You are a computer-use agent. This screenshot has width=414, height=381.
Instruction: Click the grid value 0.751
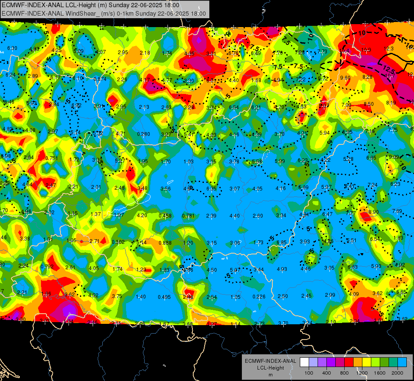[x=52, y=158]
